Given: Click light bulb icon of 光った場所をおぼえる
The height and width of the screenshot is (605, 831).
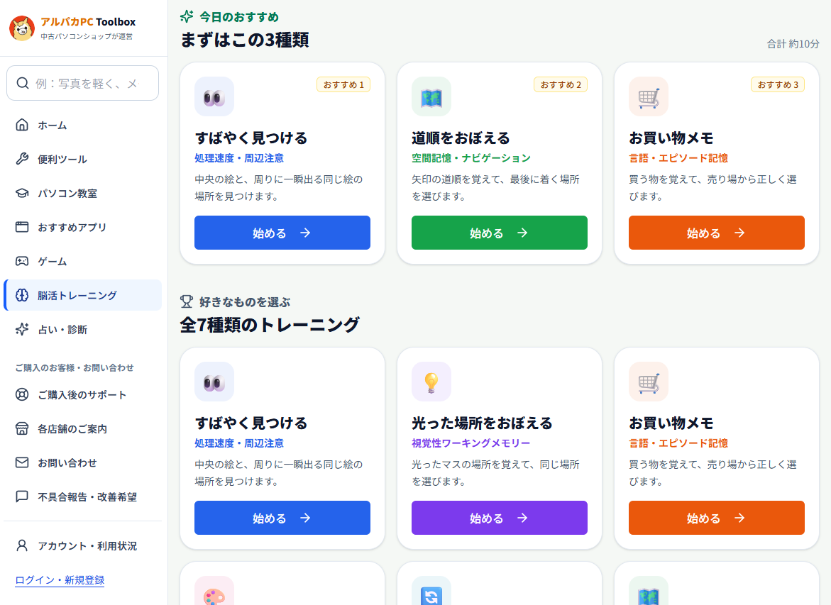Looking at the screenshot, I should pyautogui.click(x=431, y=382).
